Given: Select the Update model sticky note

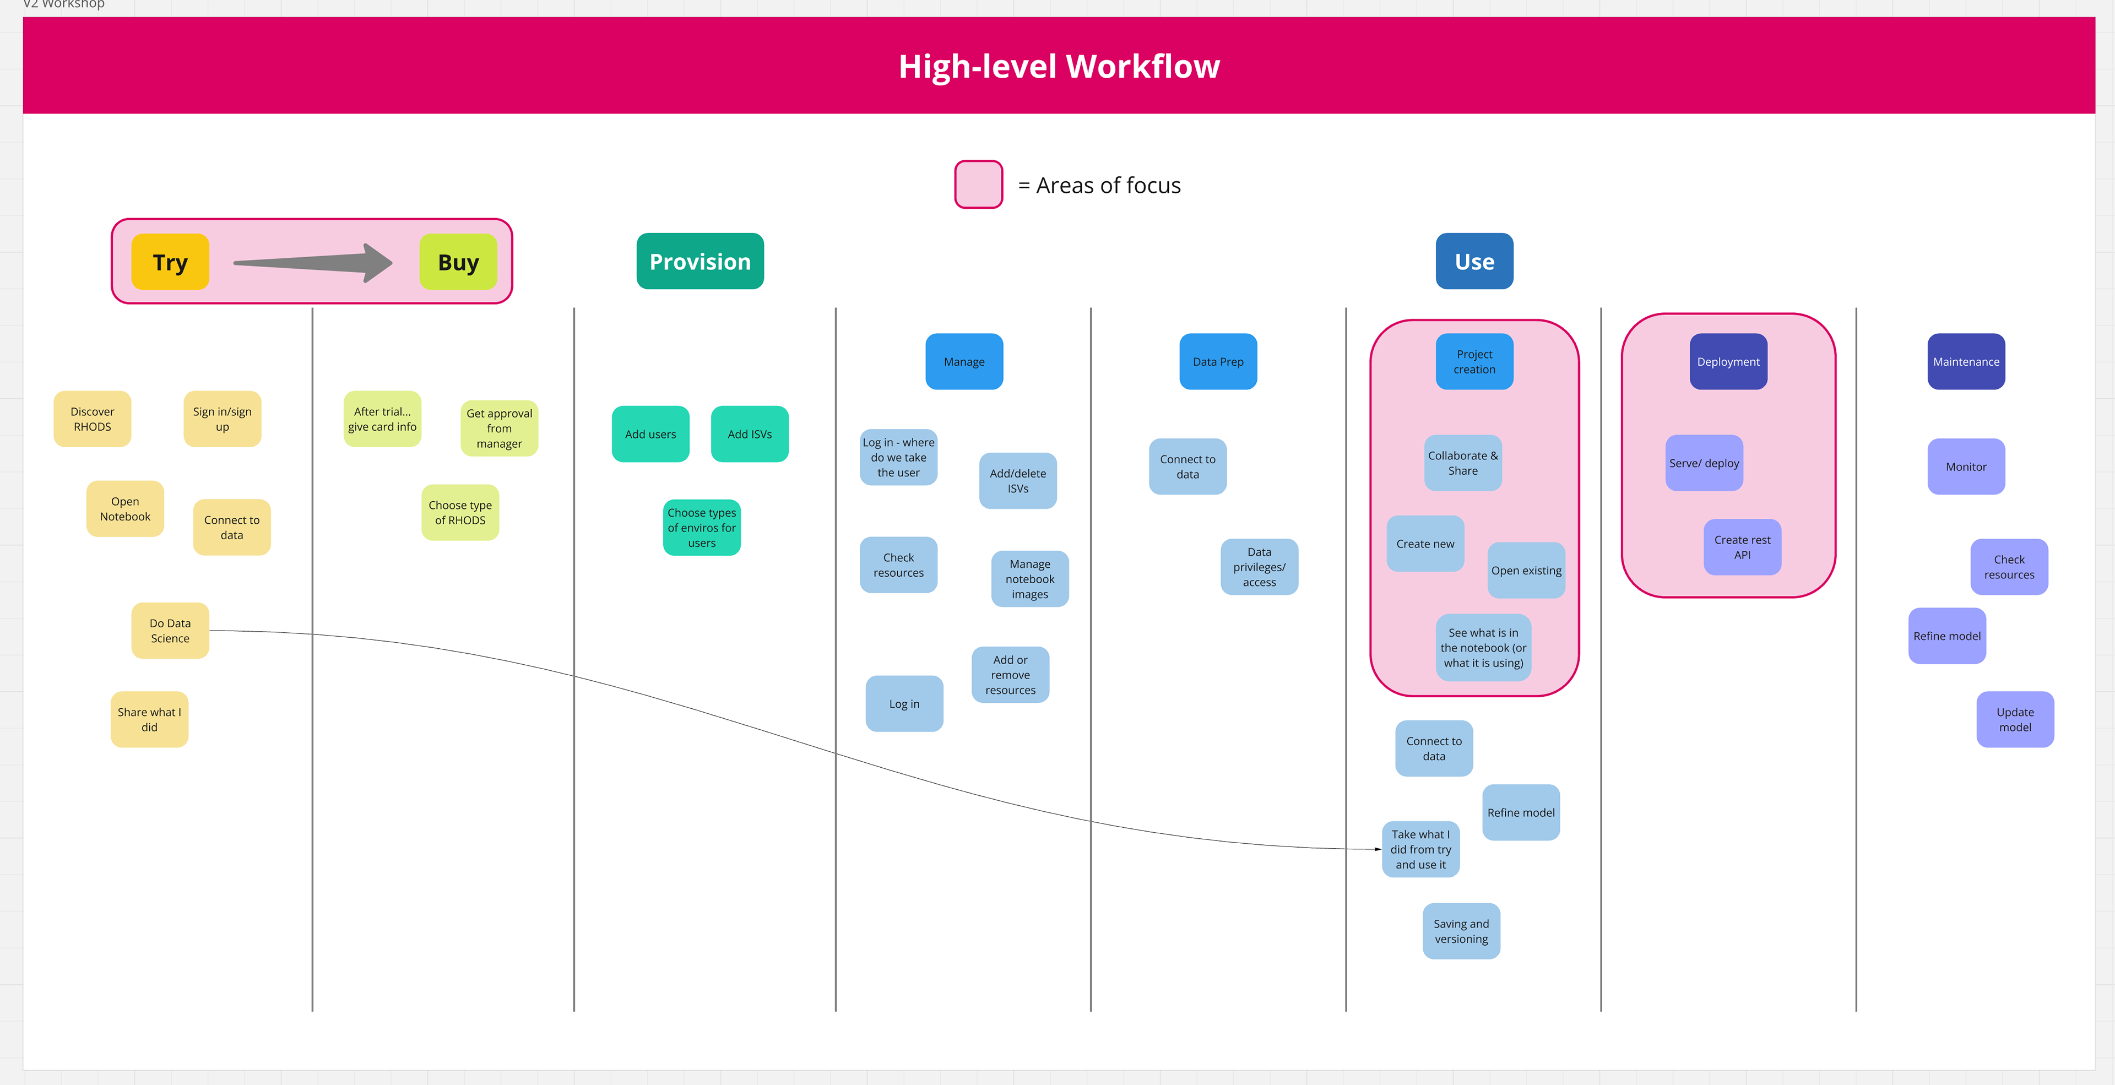Looking at the screenshot, I should point(2016,719).
